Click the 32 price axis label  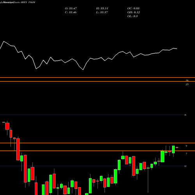(185, 166)
